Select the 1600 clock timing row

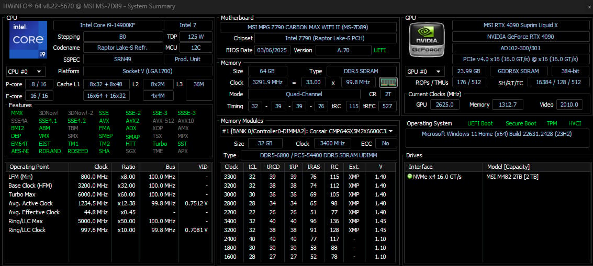pos(308,257)
